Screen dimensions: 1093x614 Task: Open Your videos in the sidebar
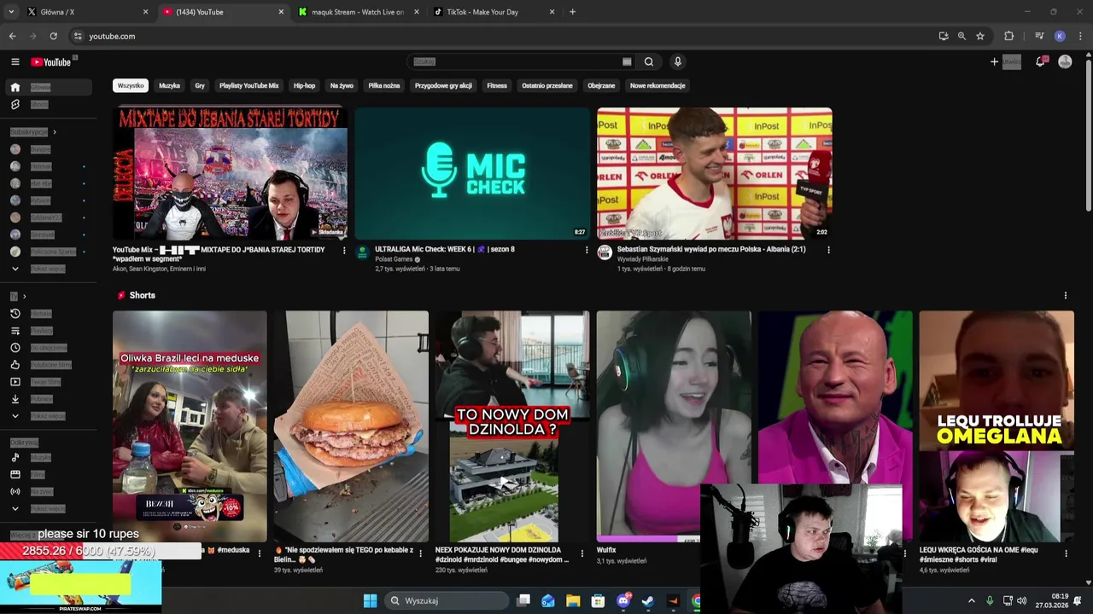tap(46, 381)
